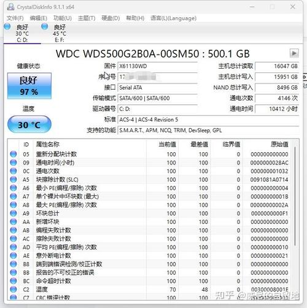Click status icon for A9 坏块总计
The image size is (307, 308).
(14, 214)
